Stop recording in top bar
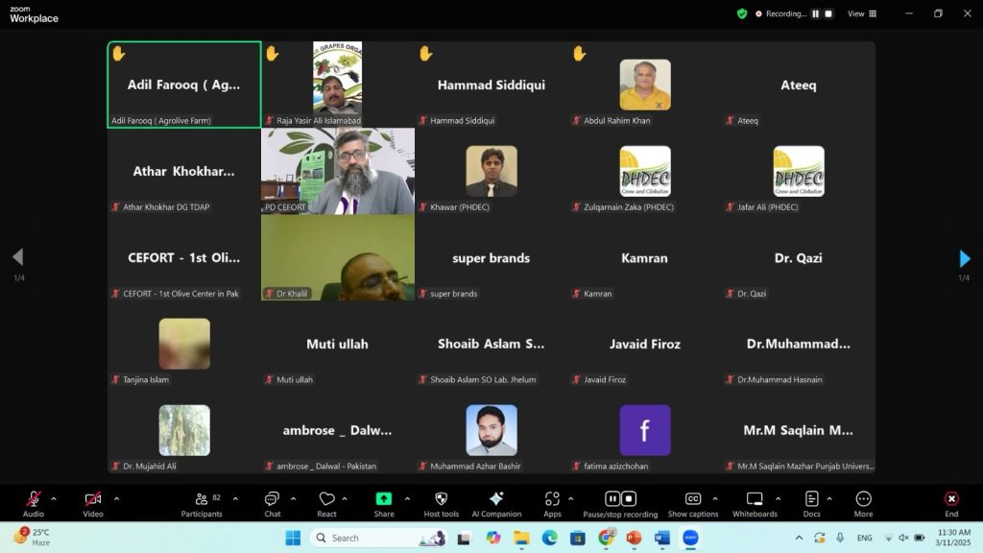Screen dimensions: 983x553 tap(828, 13)
